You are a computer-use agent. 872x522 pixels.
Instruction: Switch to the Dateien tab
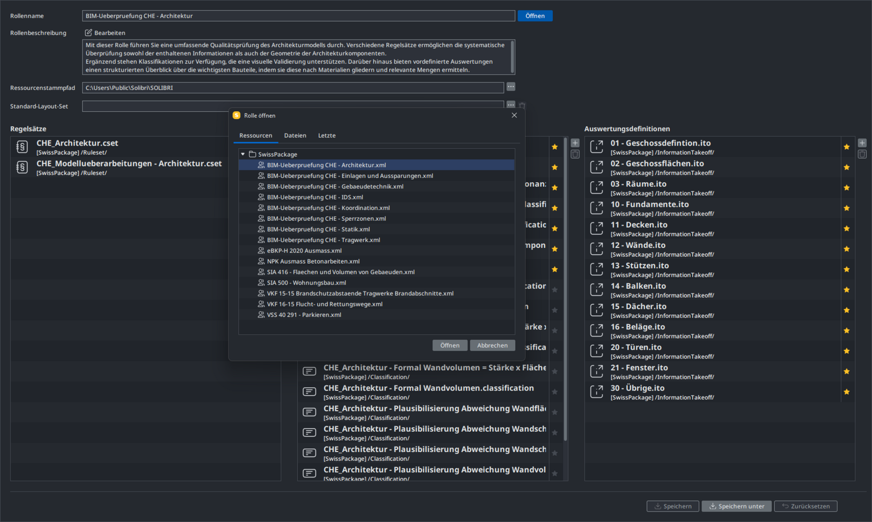(x=295, y=136)
